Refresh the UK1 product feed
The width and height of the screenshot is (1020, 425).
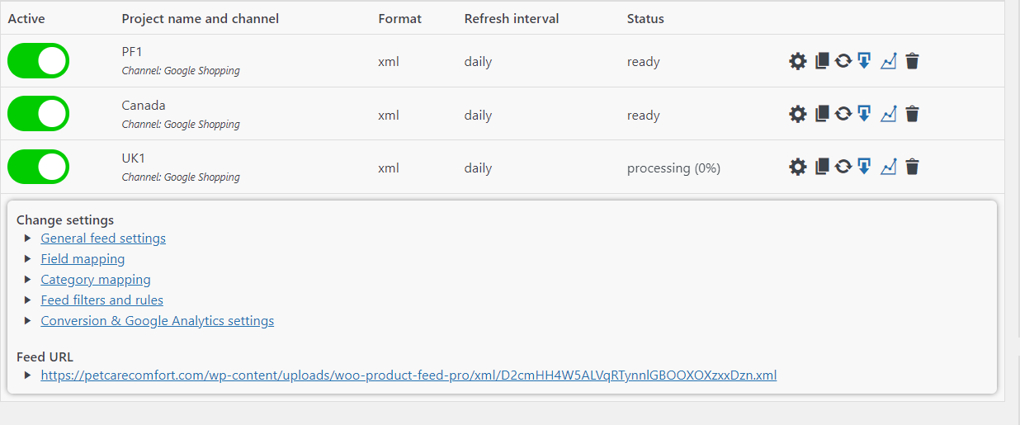pyautogui.click(x=843, y=167)
